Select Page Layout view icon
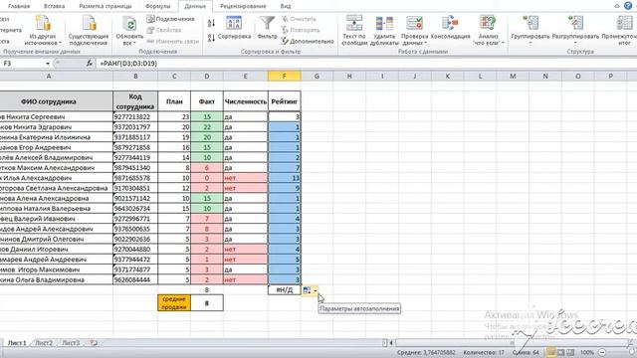Image resolution: width=637 pixels, height=358 pixels. [x=561, y=352]
